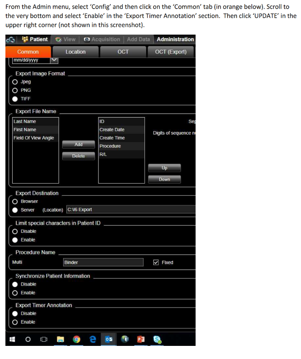Select First Name in available fields list

(x=36, y=130)
